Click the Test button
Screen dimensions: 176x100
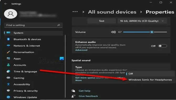[x=102, y=21]
